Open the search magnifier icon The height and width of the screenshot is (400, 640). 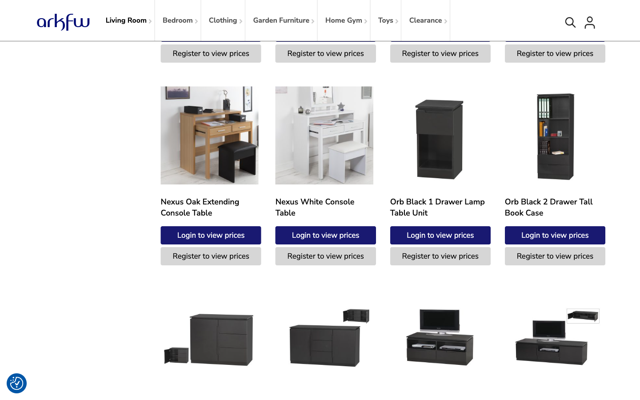tap(570, 22)
